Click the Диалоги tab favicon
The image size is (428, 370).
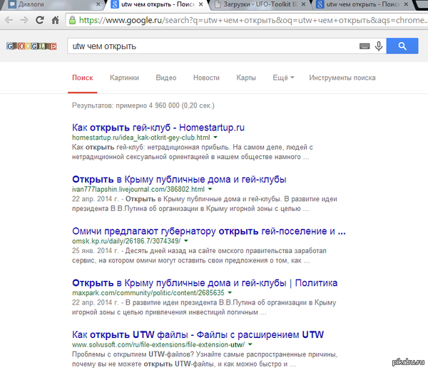12,4
